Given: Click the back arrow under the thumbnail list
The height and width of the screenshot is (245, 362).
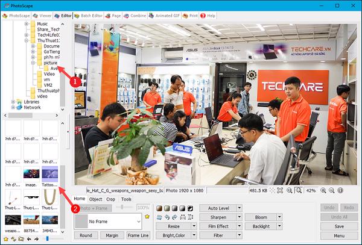Looking at the screenshot, I should coord(29,239).
